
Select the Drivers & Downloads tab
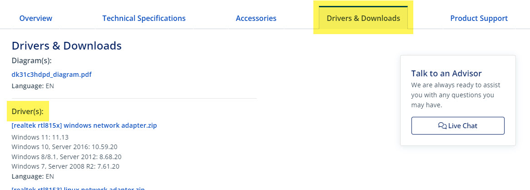click(363, 19)
